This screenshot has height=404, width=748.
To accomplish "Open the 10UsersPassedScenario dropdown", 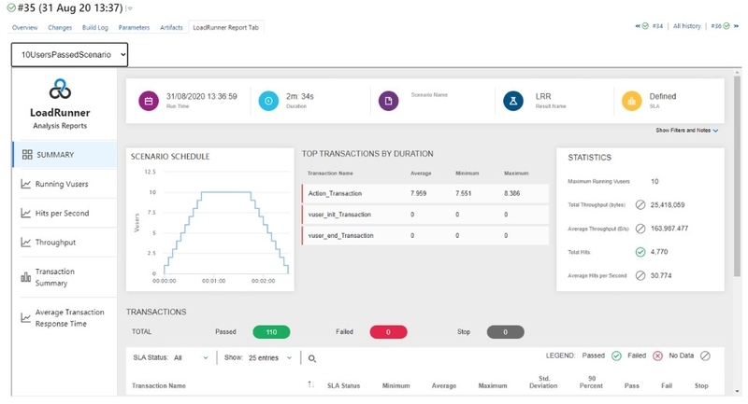I will (x=69, y=55).
